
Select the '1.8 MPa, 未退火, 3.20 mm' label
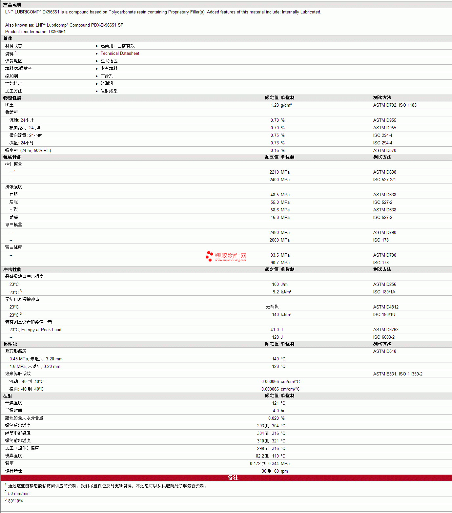click(x=35, y=367)
